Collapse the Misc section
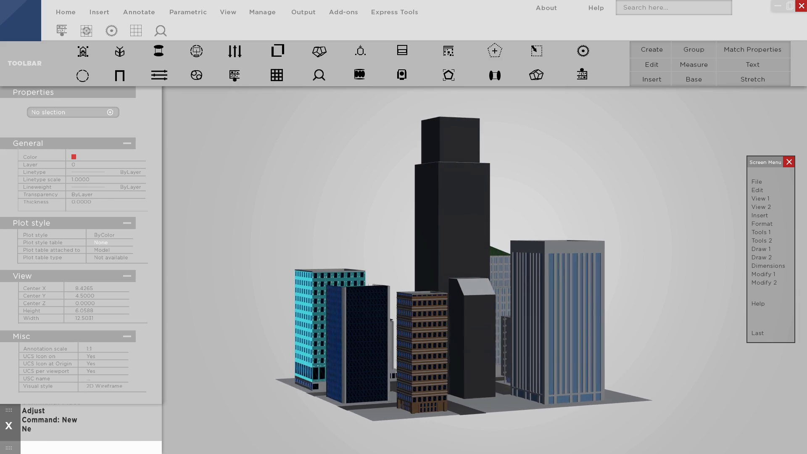807x454 pixels. coord(127,336)
